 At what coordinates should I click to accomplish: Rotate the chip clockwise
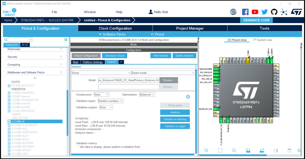[248, 150]
